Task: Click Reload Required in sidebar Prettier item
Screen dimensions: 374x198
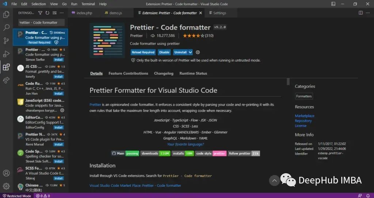Action: pyautogui.click(x=39, y=42)
